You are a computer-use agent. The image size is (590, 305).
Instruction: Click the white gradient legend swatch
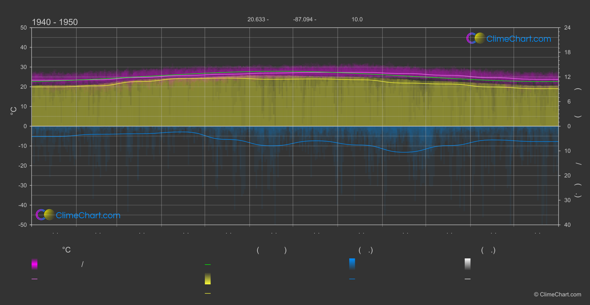468,264
